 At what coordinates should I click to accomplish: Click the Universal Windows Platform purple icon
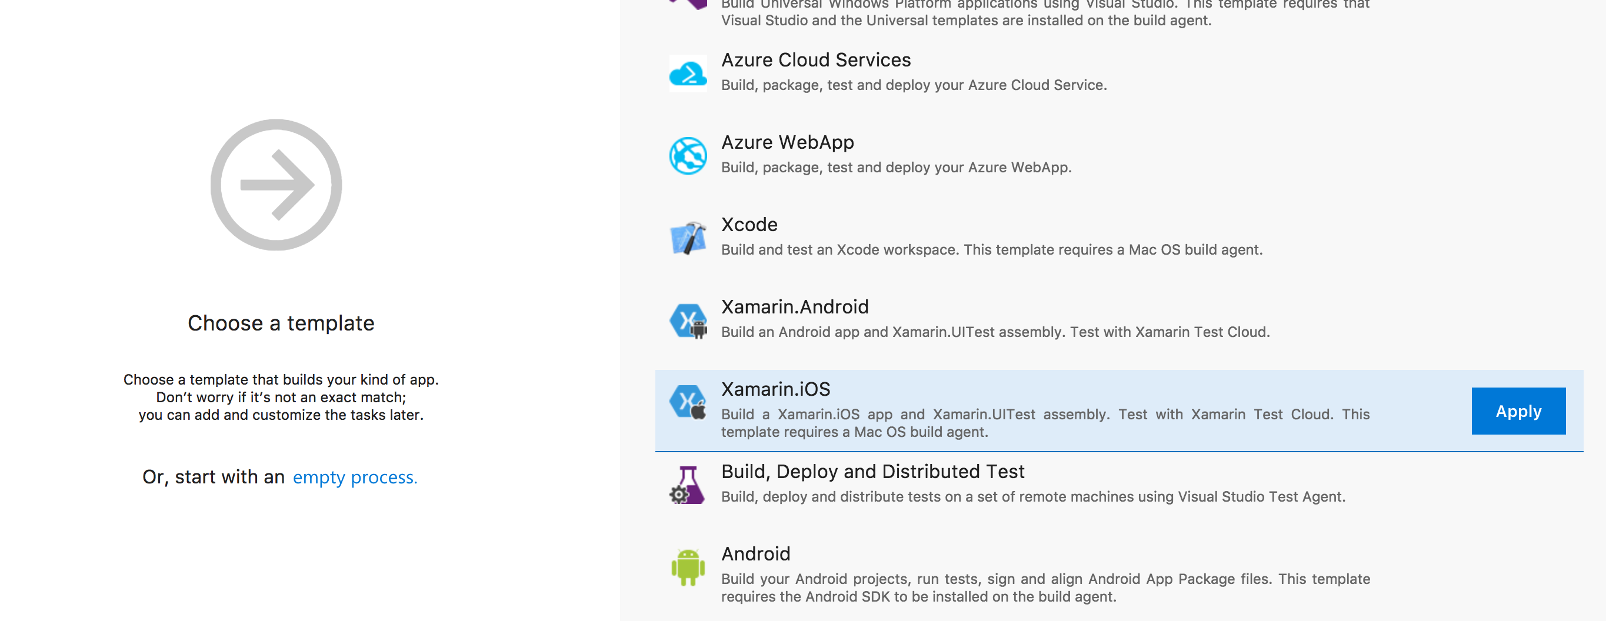(687, 3)
